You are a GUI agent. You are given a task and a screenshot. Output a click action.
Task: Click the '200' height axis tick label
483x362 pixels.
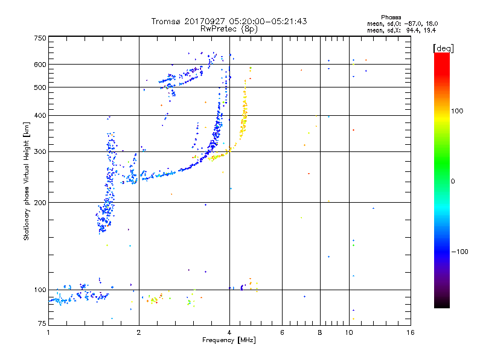(40, 203)
